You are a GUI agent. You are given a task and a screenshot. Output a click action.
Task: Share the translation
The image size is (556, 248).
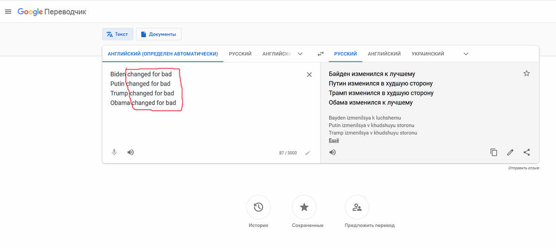(x=527, y=152)
